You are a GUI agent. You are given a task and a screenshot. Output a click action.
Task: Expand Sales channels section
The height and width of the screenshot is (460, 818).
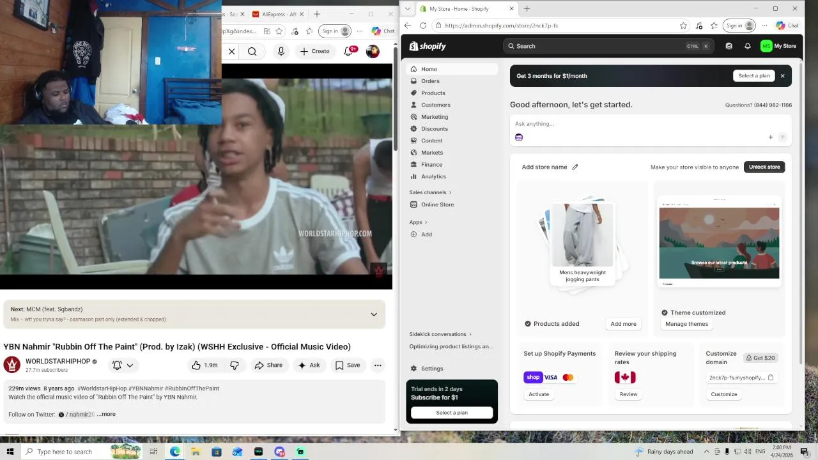coord(430,192)
